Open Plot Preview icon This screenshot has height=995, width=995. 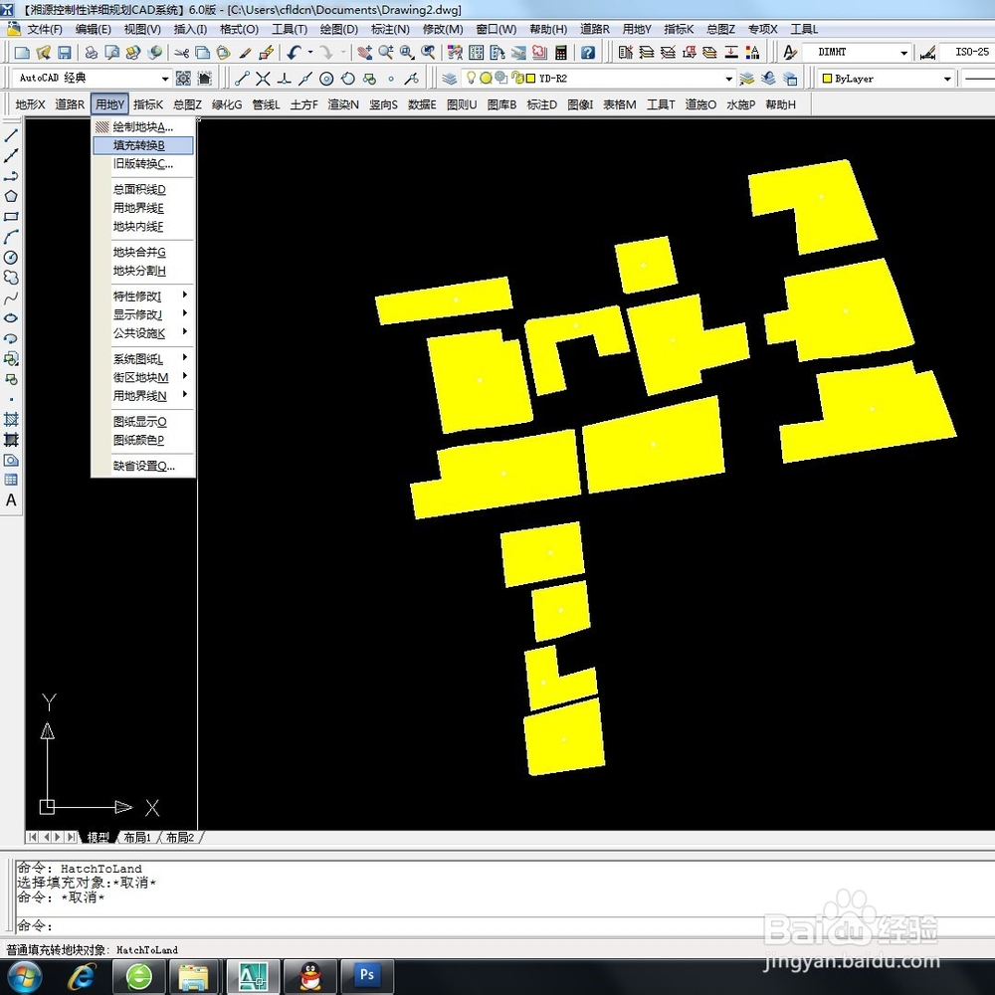click(112, 53)
